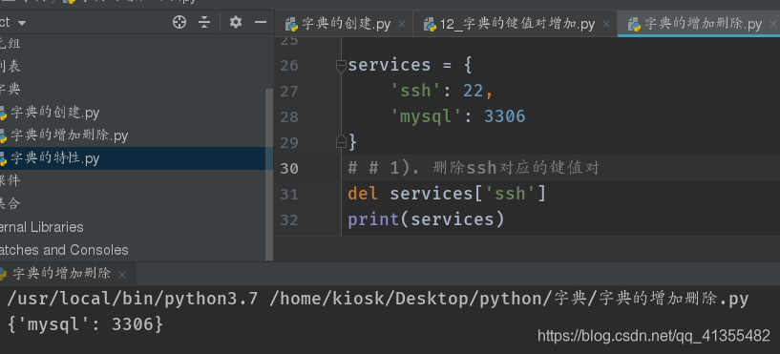Select the 列表 folder in project tree
This screenshot has width=780, height=354.
(10, 66)
